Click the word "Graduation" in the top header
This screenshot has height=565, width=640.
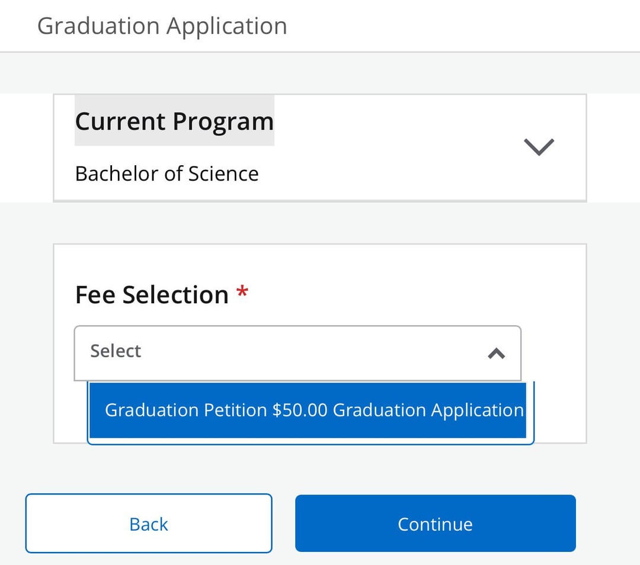(x=98, y=26)
